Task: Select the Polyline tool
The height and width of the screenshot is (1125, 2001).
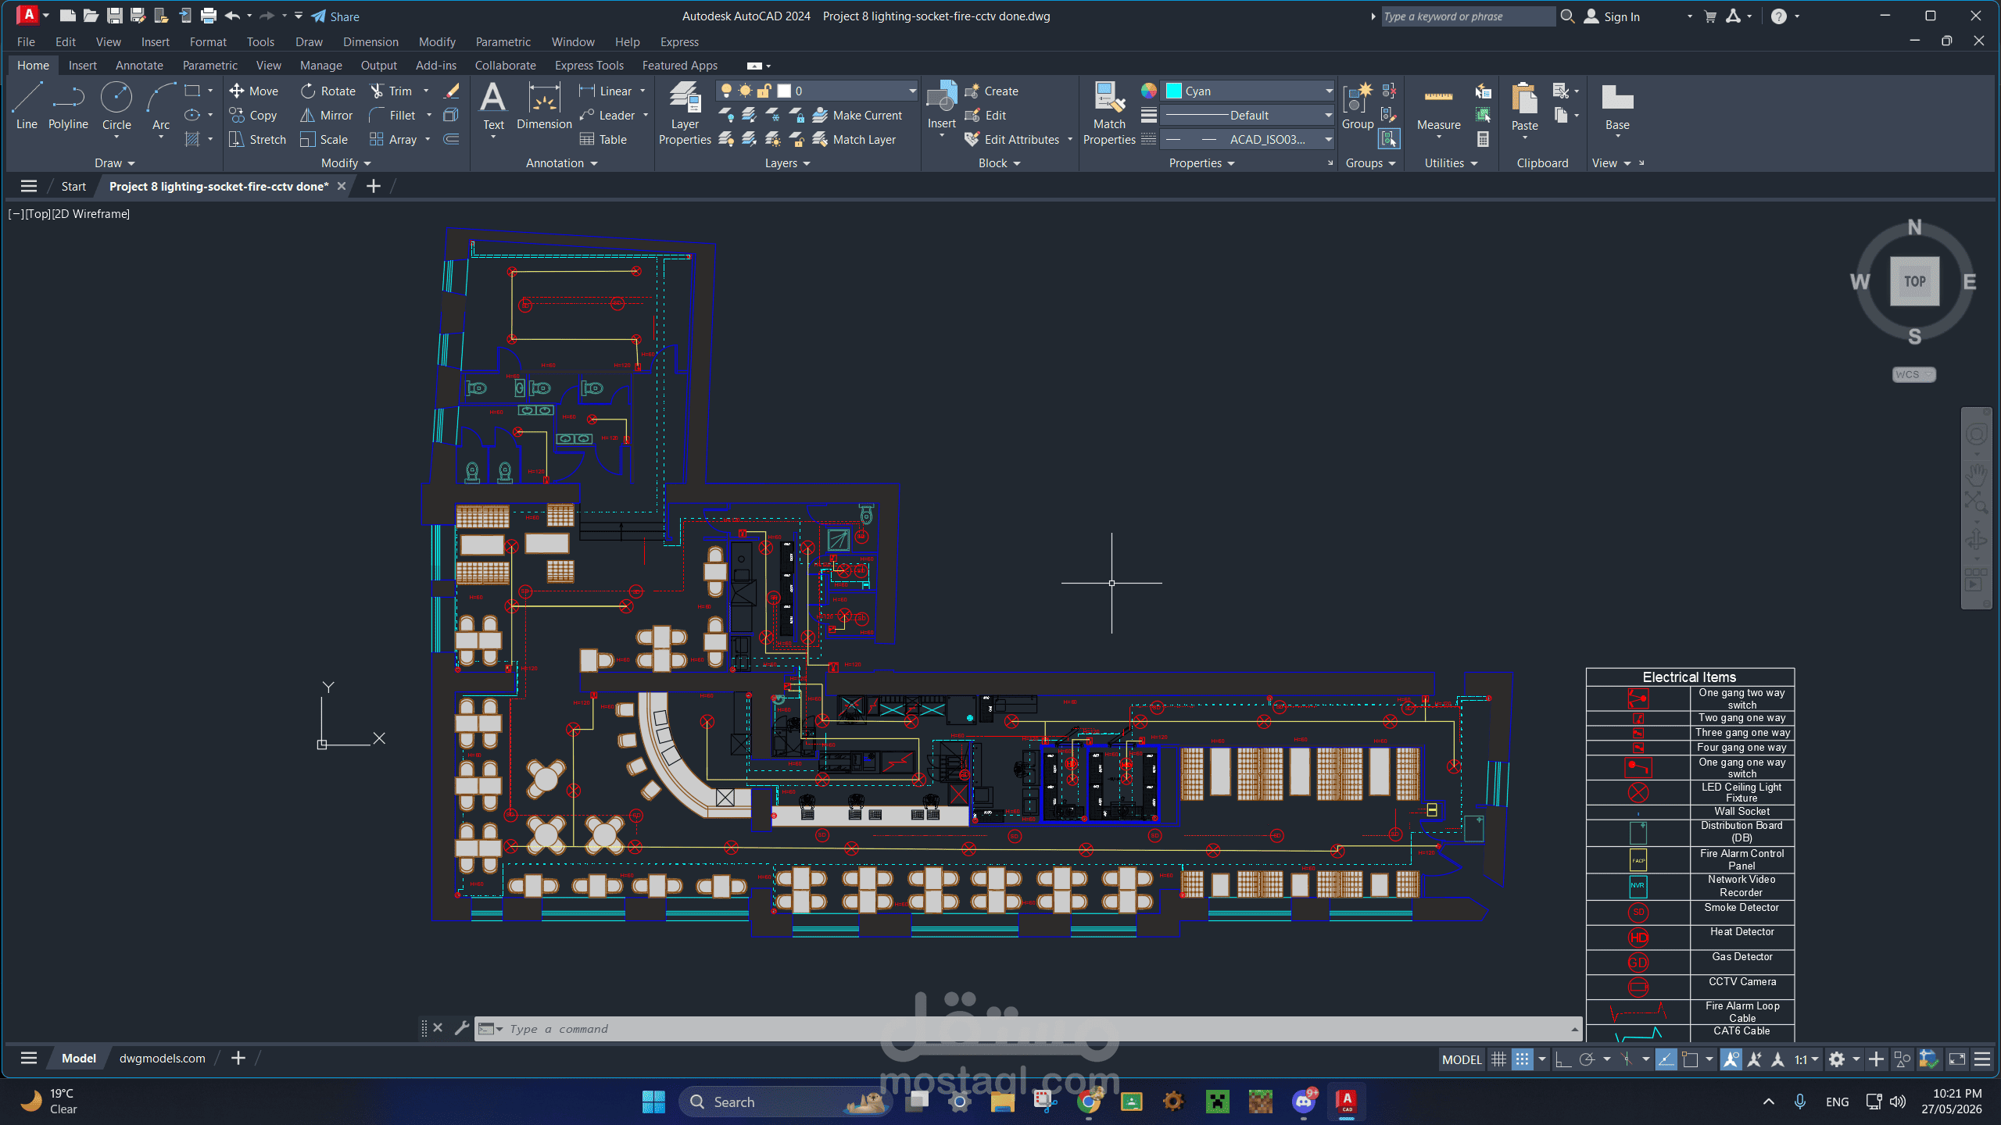Action: point(68,105)
